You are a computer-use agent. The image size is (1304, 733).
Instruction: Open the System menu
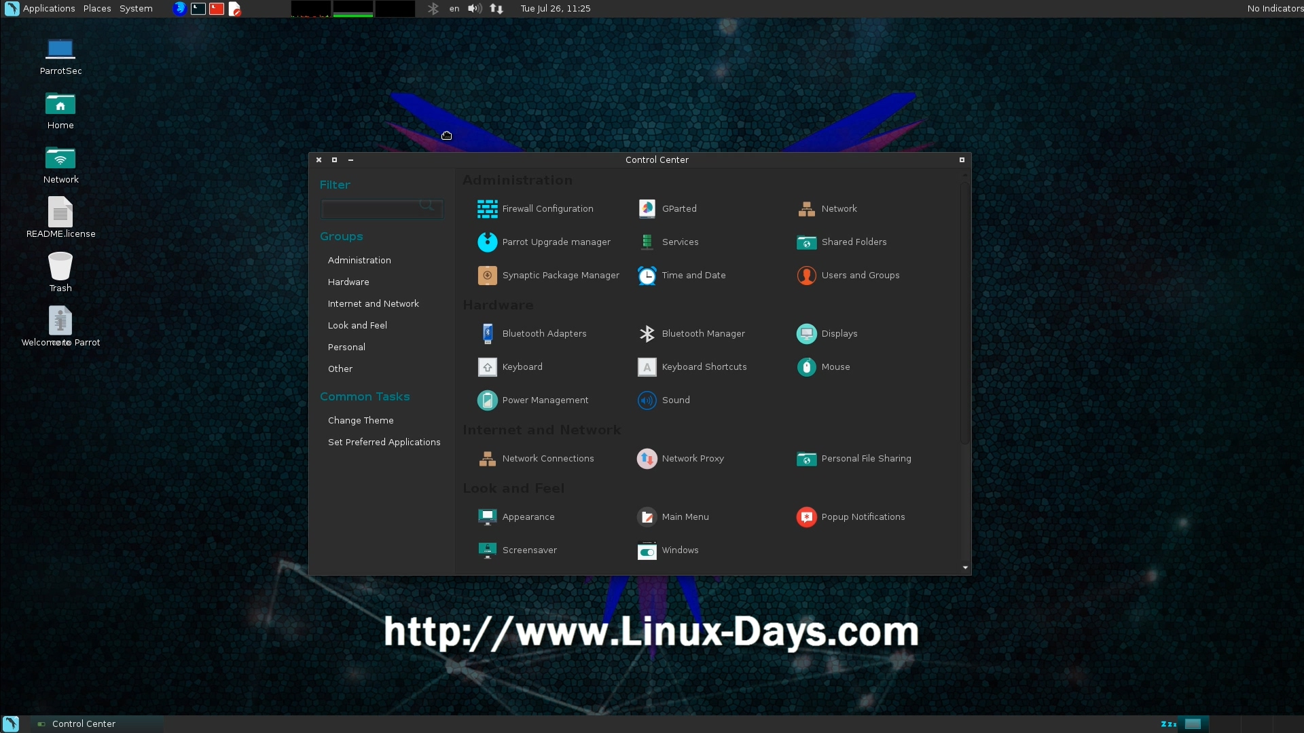[136, 8]
